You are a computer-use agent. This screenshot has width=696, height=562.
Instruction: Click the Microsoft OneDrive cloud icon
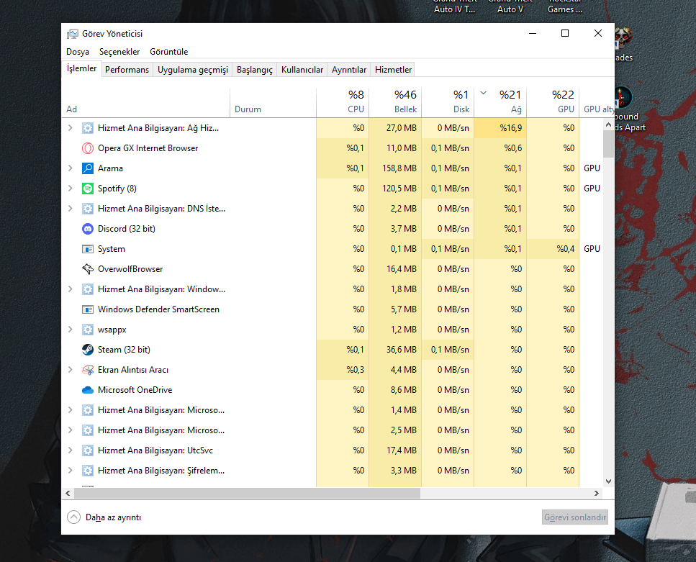click(88, 390)
